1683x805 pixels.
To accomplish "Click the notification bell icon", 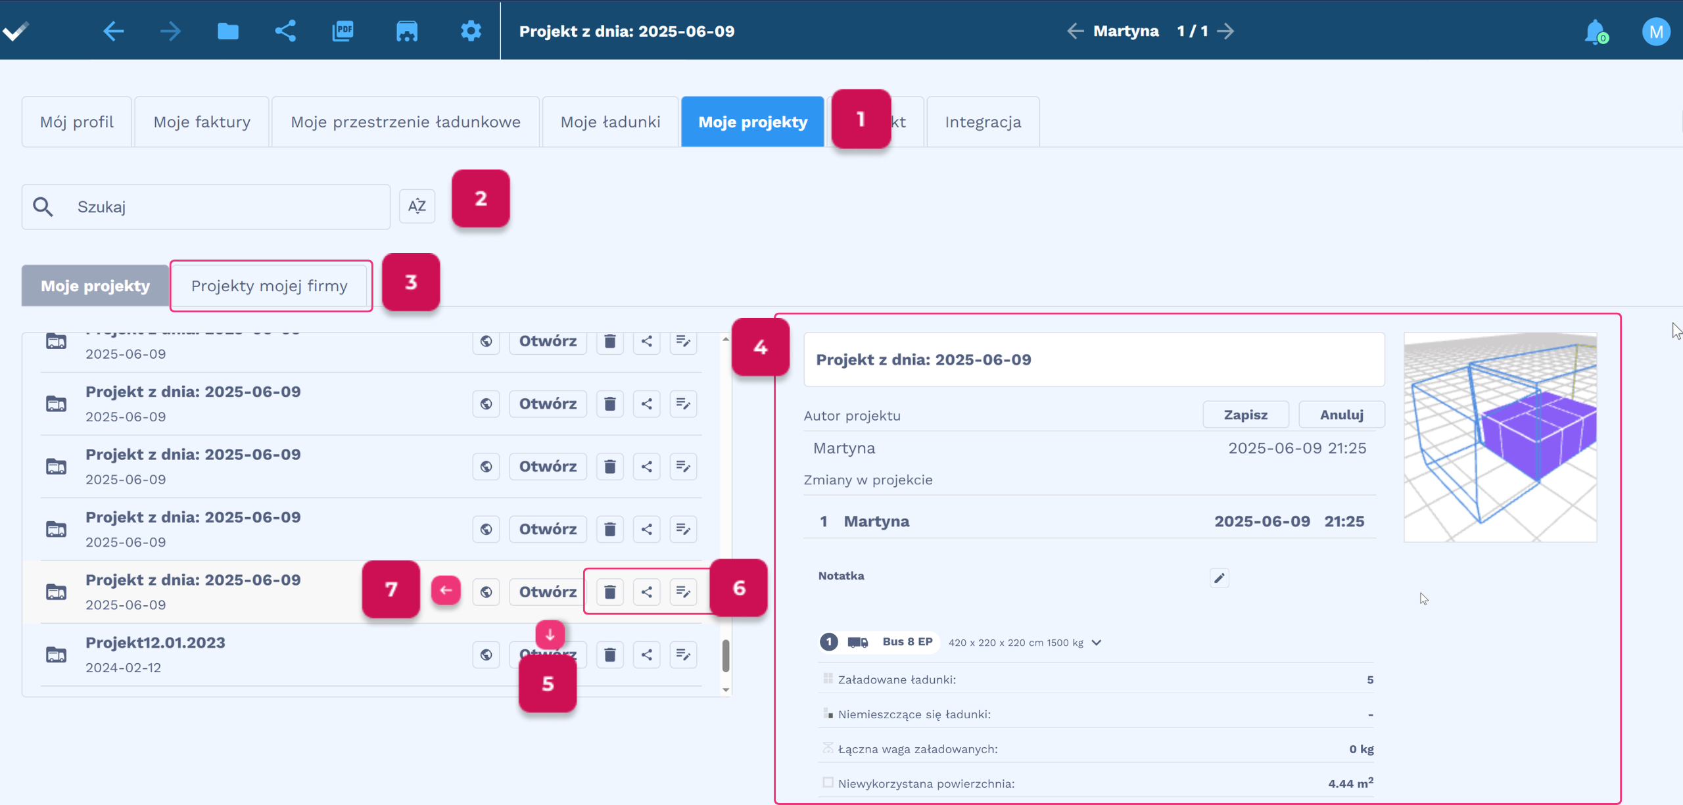I will tap(1595, 31).
